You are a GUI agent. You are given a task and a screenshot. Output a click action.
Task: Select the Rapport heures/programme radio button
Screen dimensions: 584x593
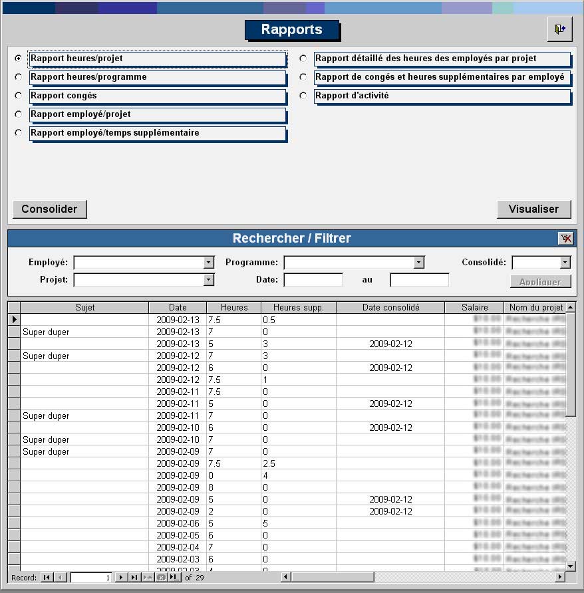pos(18,76)
